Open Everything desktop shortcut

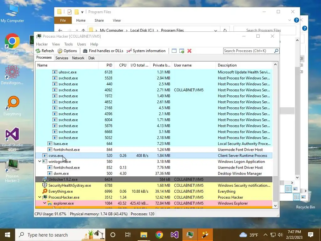point(12,106)
